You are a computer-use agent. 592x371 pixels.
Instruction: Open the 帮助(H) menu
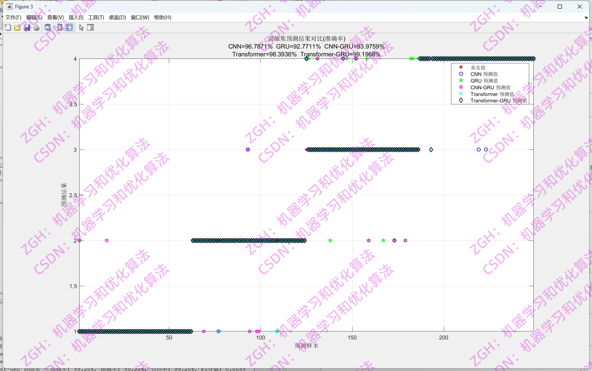[163, 17]
